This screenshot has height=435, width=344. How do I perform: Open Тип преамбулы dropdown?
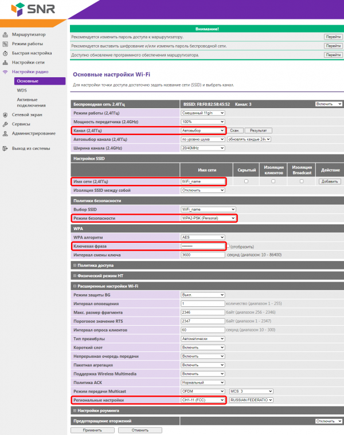point(203,339)
